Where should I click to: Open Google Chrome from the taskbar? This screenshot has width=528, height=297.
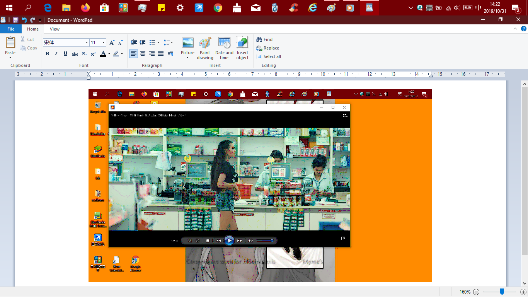click(218, 8)
